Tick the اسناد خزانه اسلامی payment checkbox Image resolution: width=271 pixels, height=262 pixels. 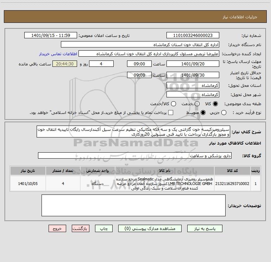pos(171,113)
